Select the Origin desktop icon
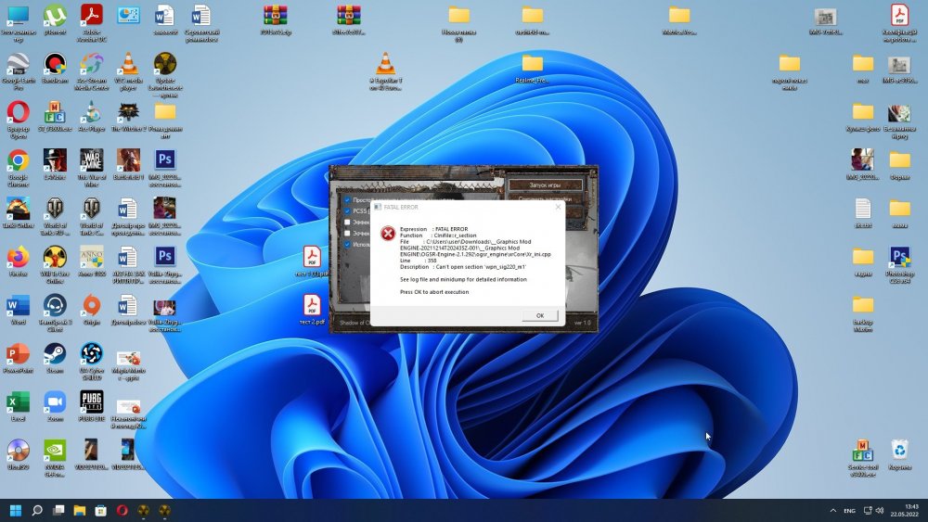 (x=91, y=305)
